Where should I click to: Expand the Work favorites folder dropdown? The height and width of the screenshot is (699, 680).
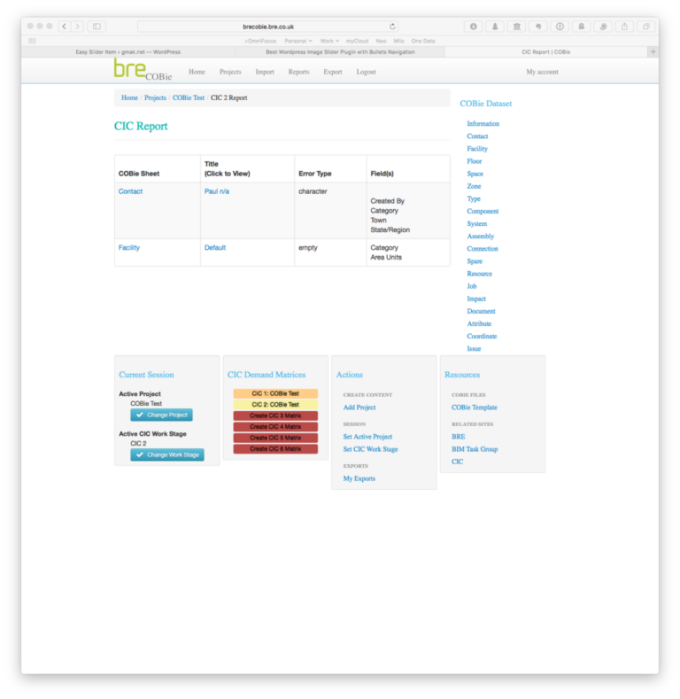tap(328, 41)
